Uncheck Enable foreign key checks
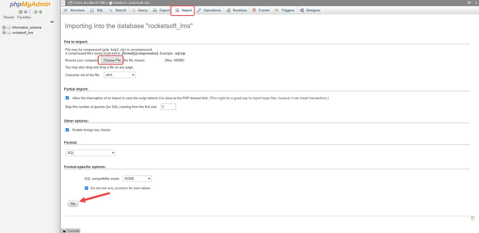Image resolution: width=479 pixels, height=233 pixels. coord(67,130)
